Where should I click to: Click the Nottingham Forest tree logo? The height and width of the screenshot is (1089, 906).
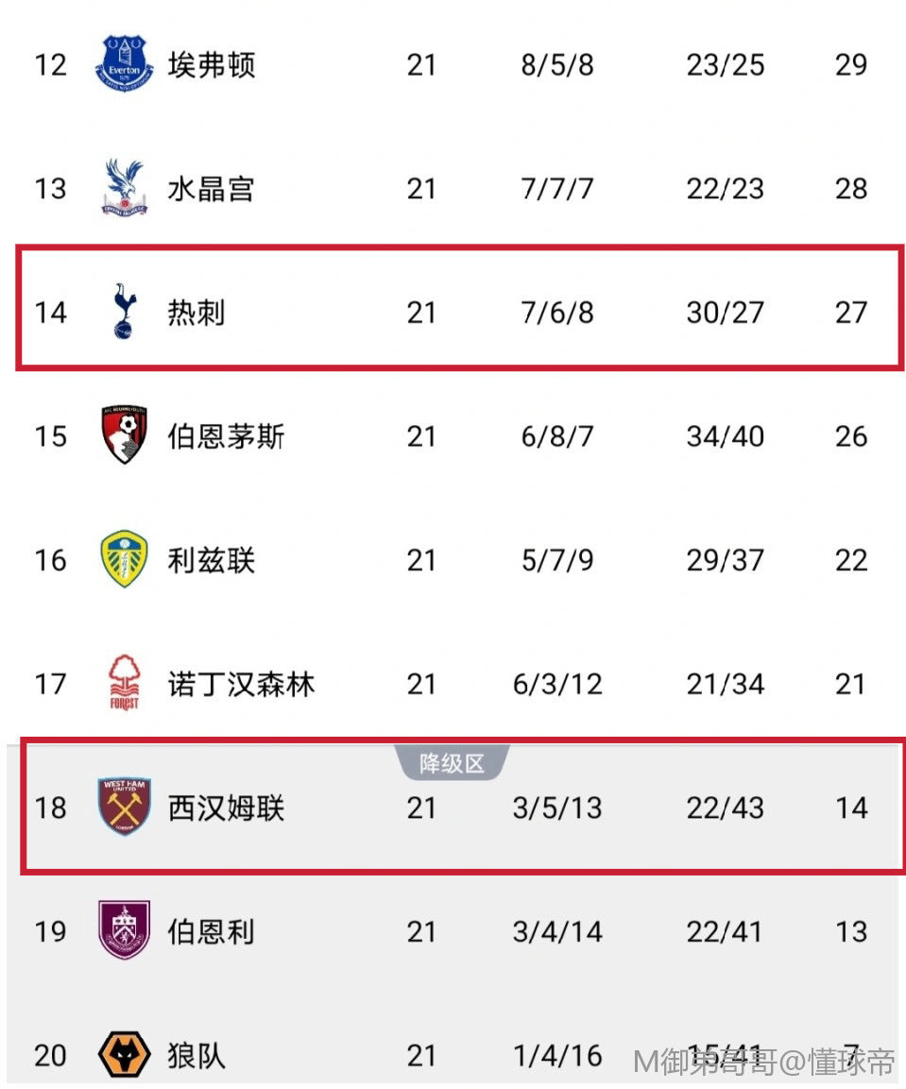pyautogui.click(x=124, y=683)
